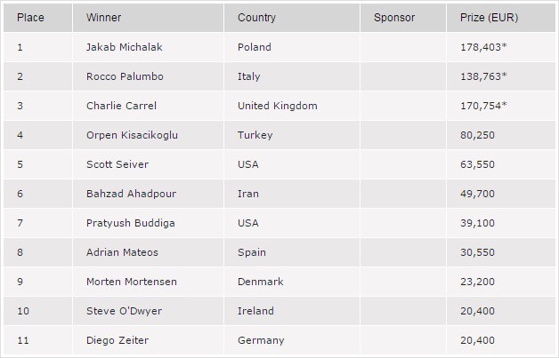Select Steve O'Dwyer's name
The image size is (559, 358).
click(x=123, y=311)
